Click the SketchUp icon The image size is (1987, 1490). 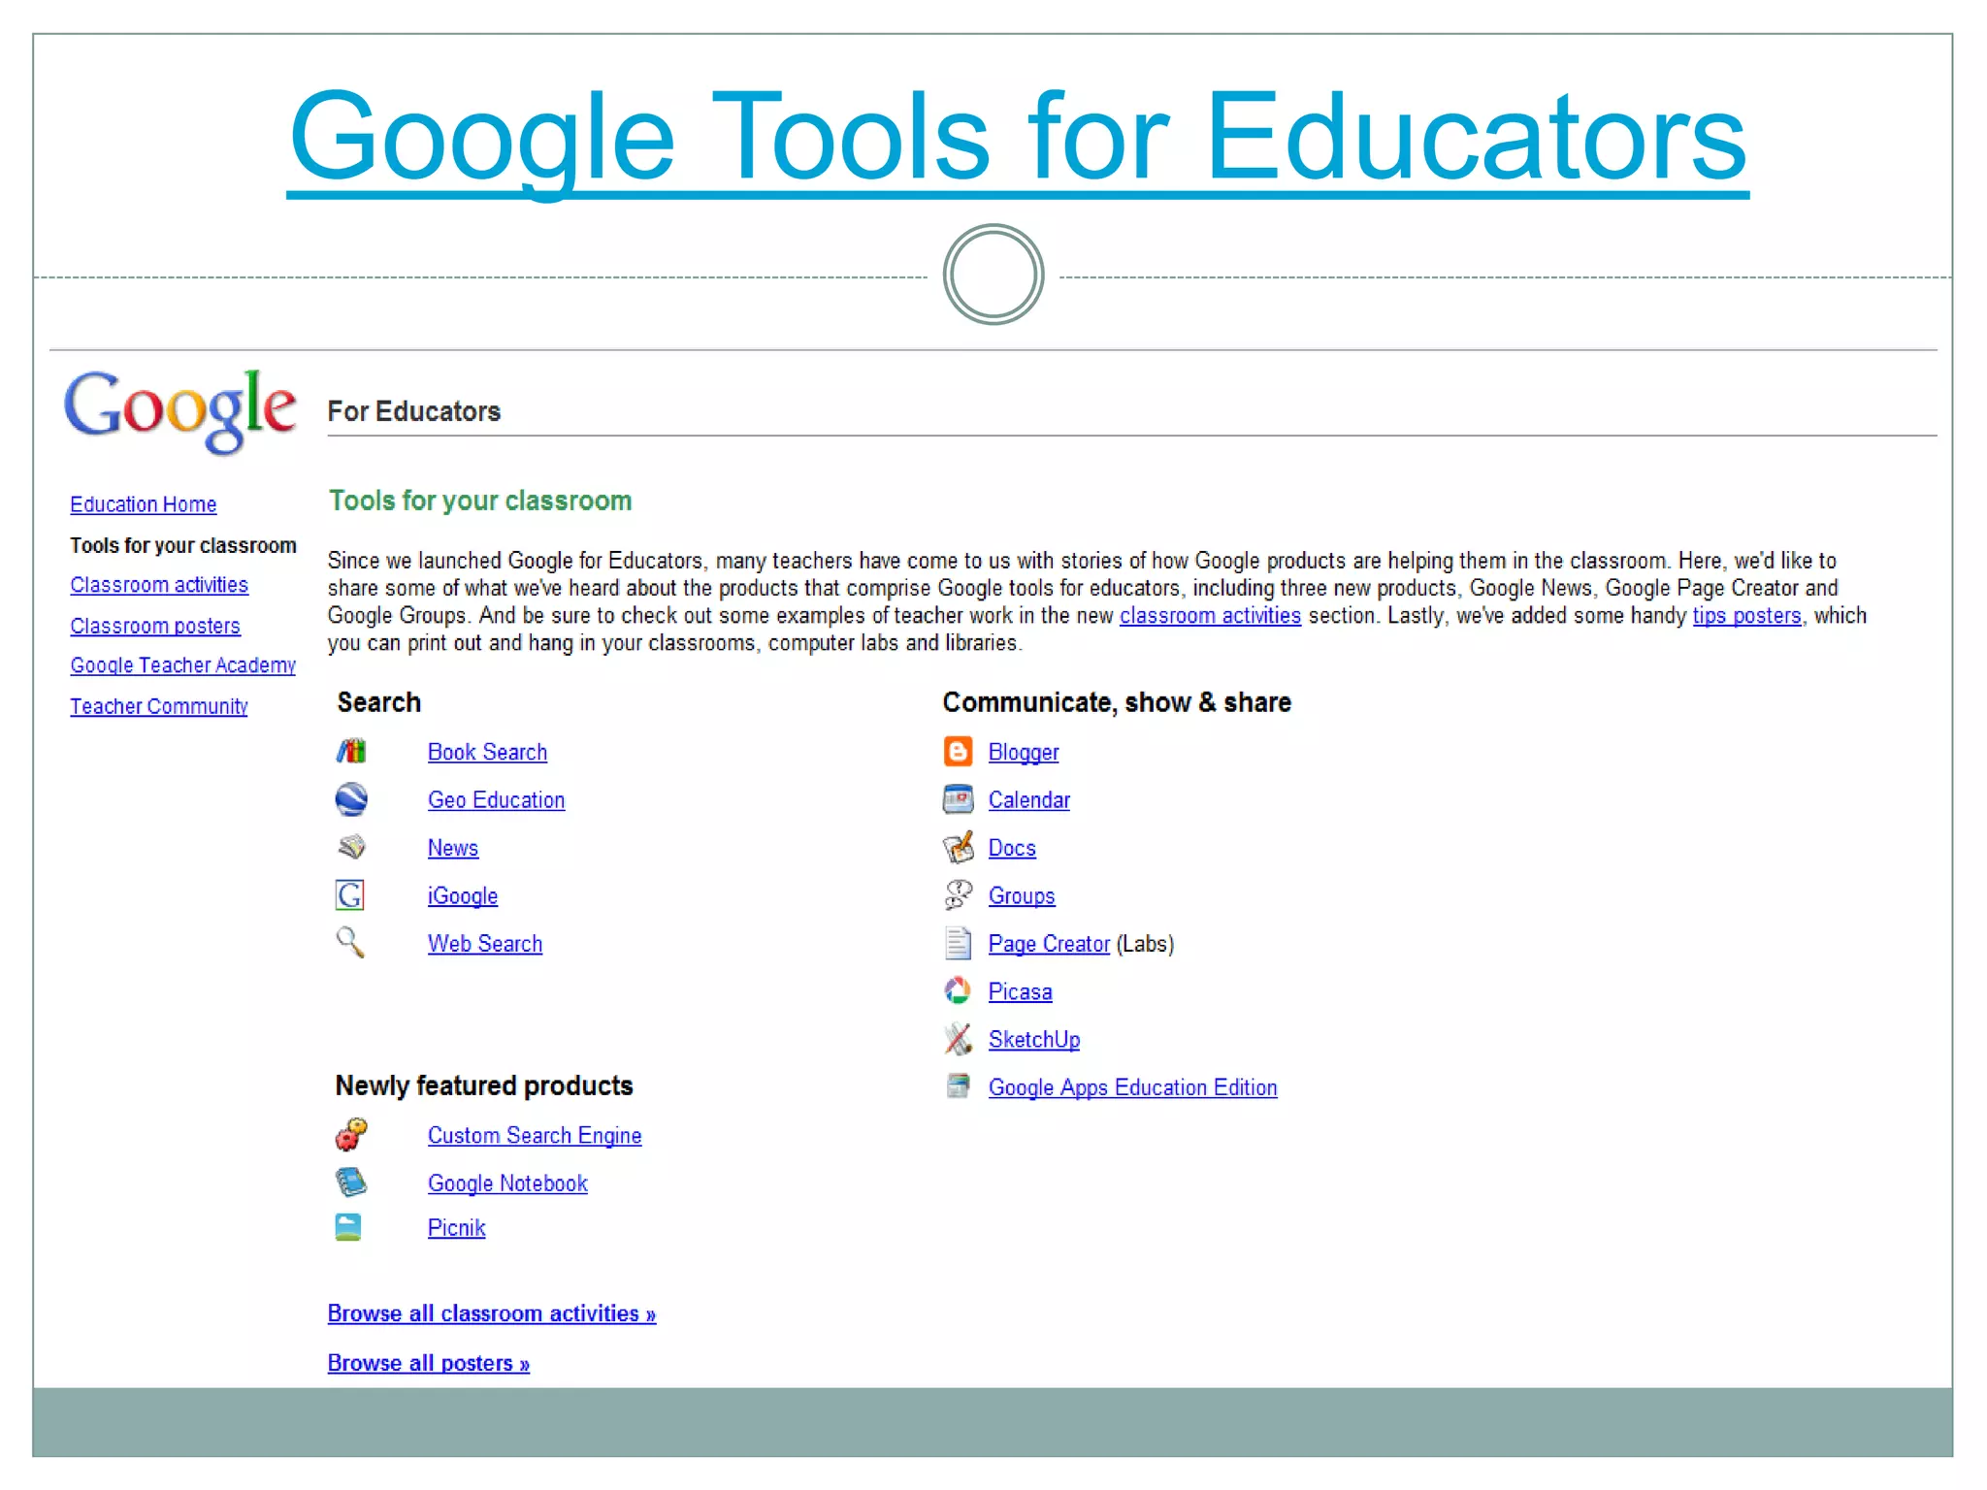tap(959, 1038)
